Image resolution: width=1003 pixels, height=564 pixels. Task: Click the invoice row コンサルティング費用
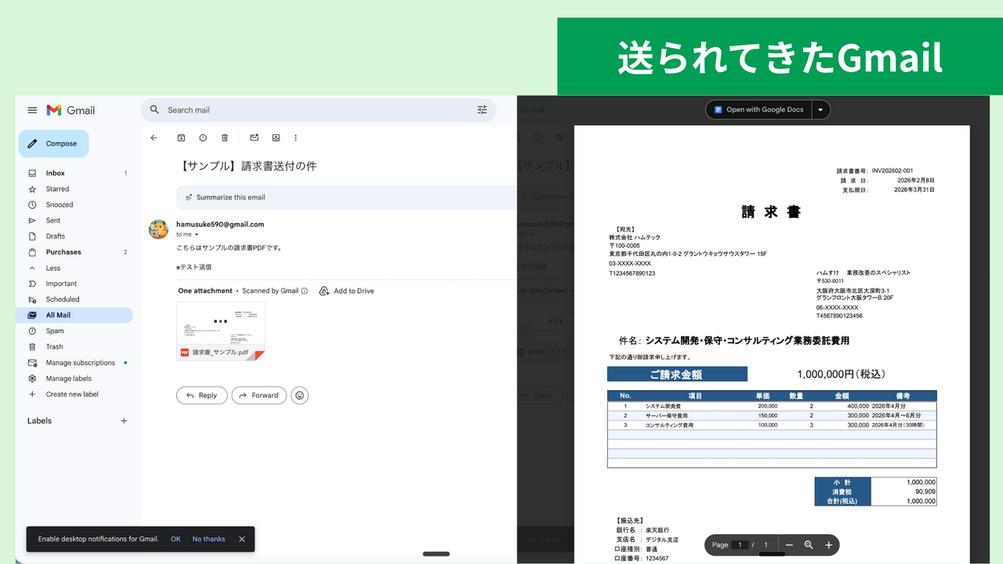772,425
